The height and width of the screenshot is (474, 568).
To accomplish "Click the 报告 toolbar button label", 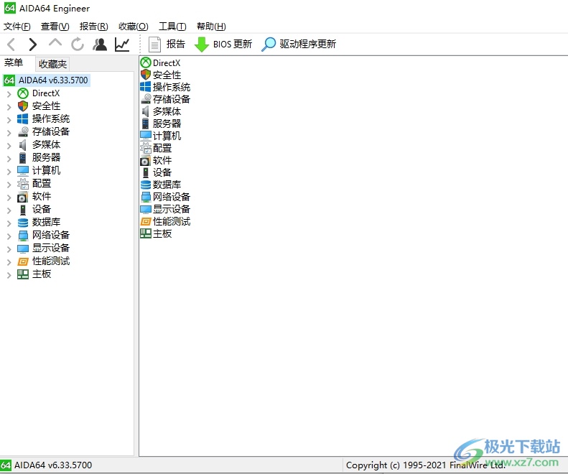I will point(176,45).
